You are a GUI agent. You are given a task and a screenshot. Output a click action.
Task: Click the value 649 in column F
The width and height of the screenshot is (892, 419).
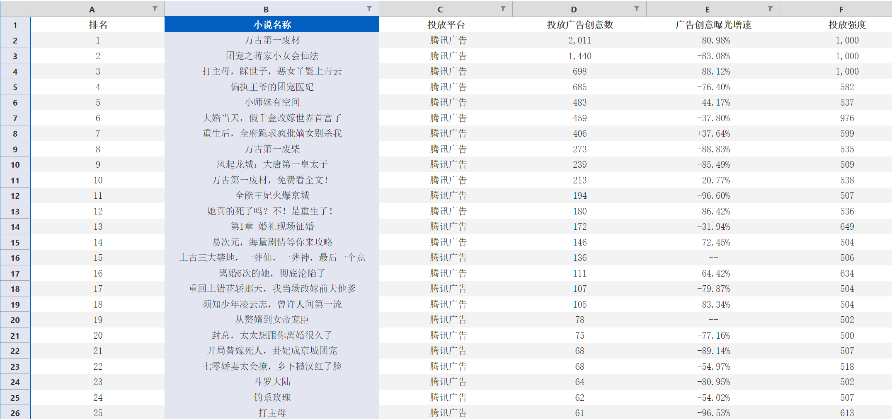847,226
